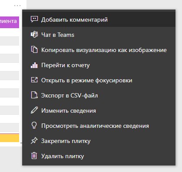This screenshot has height=172, width=182.
Task: Choose Открыть в режиме фокусировки
Action: [99, 80]
